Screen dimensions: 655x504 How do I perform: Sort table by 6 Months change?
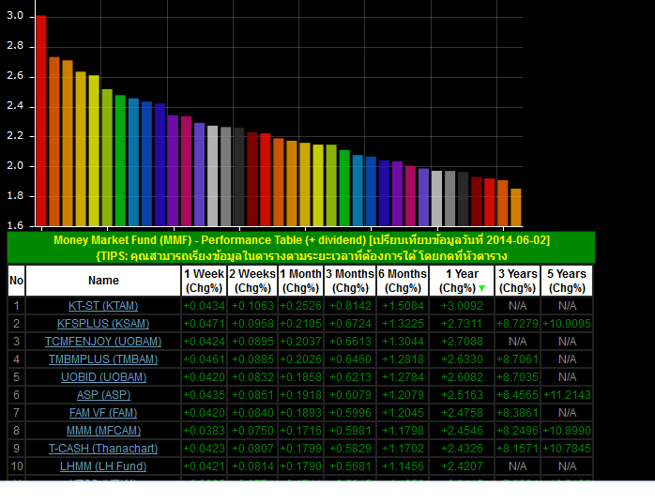403,281
